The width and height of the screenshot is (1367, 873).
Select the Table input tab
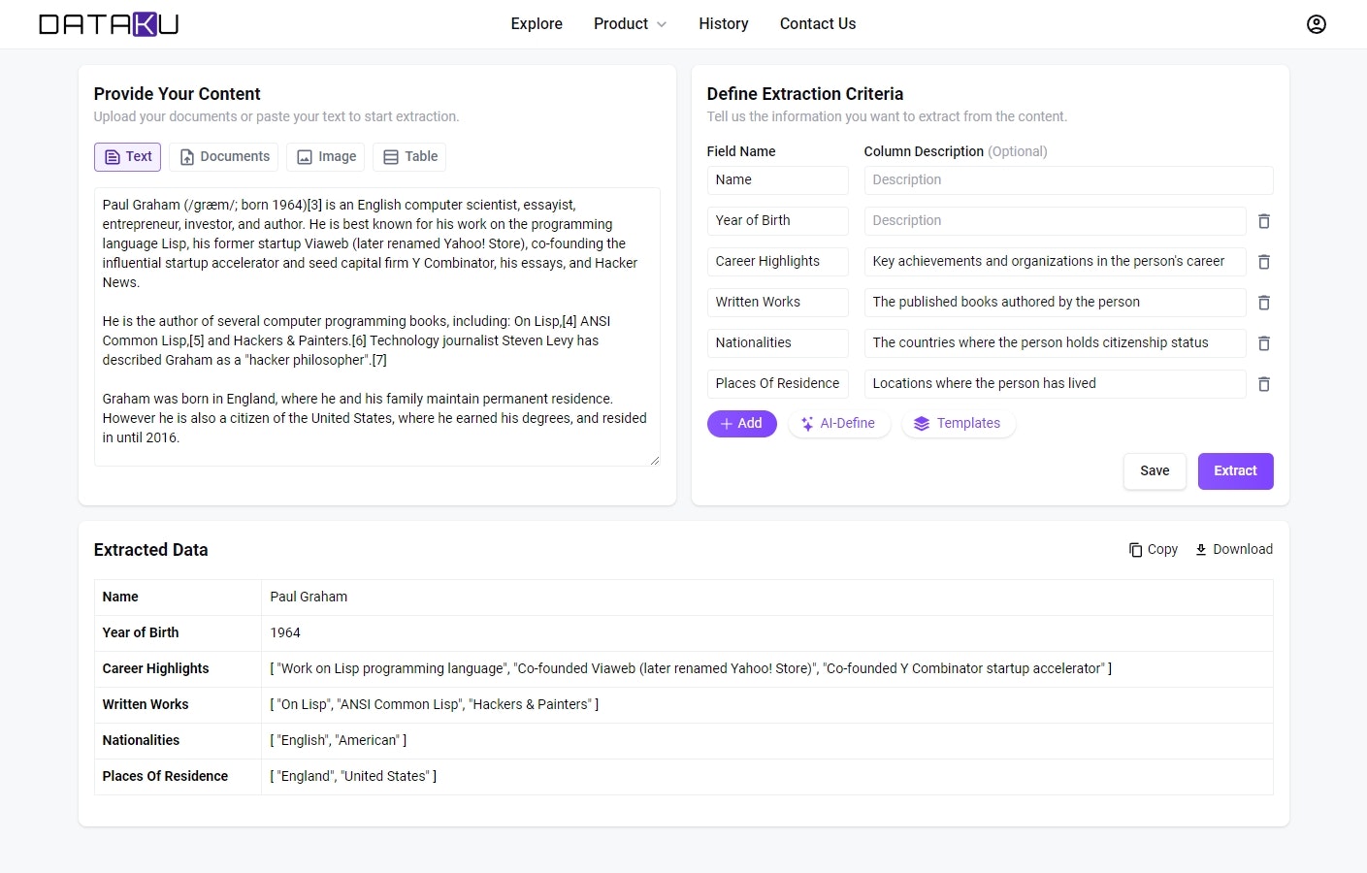pos(409,157)
